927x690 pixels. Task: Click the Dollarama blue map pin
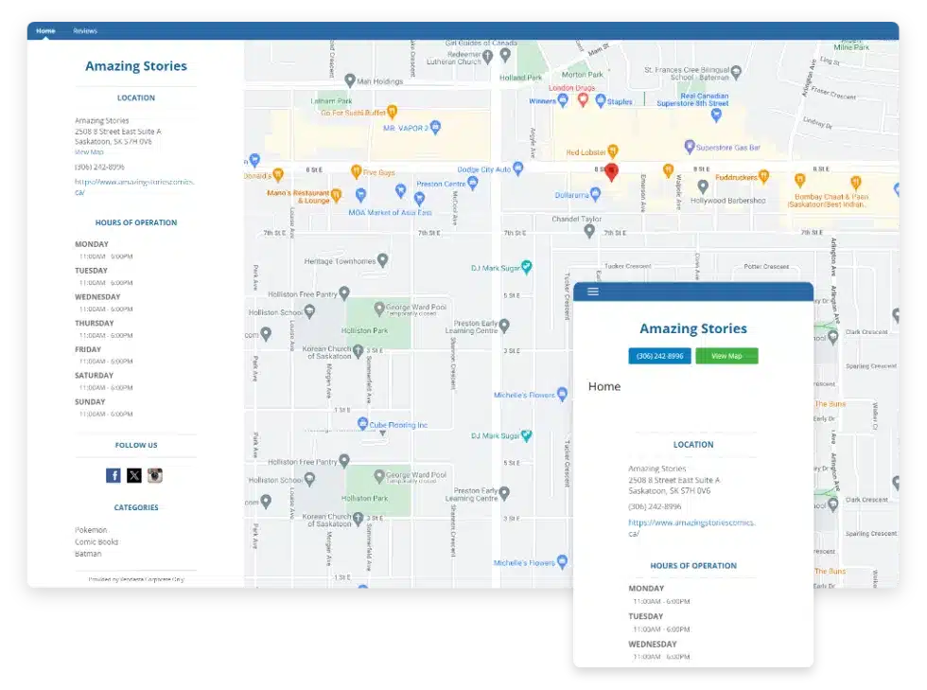coord(596,193)
